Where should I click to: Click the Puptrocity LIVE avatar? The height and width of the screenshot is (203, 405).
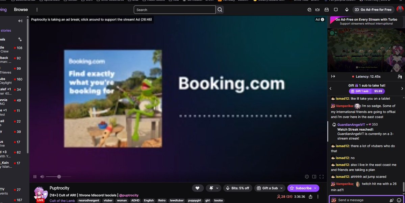(41, 194)
